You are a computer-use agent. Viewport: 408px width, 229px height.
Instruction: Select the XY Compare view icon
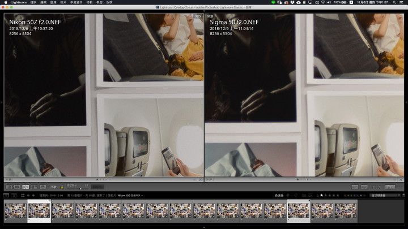[x=25, y=187]
